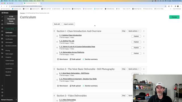Open the settings gear icon in the left rail

[2, 35]
